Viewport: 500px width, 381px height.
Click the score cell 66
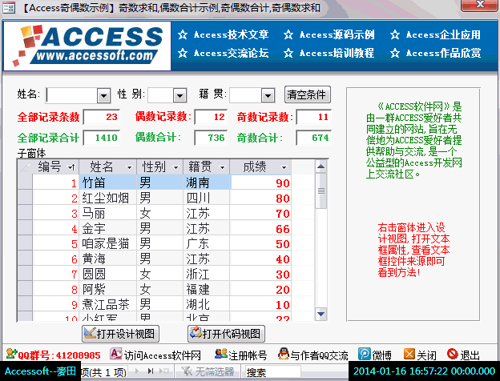point(261,228)
